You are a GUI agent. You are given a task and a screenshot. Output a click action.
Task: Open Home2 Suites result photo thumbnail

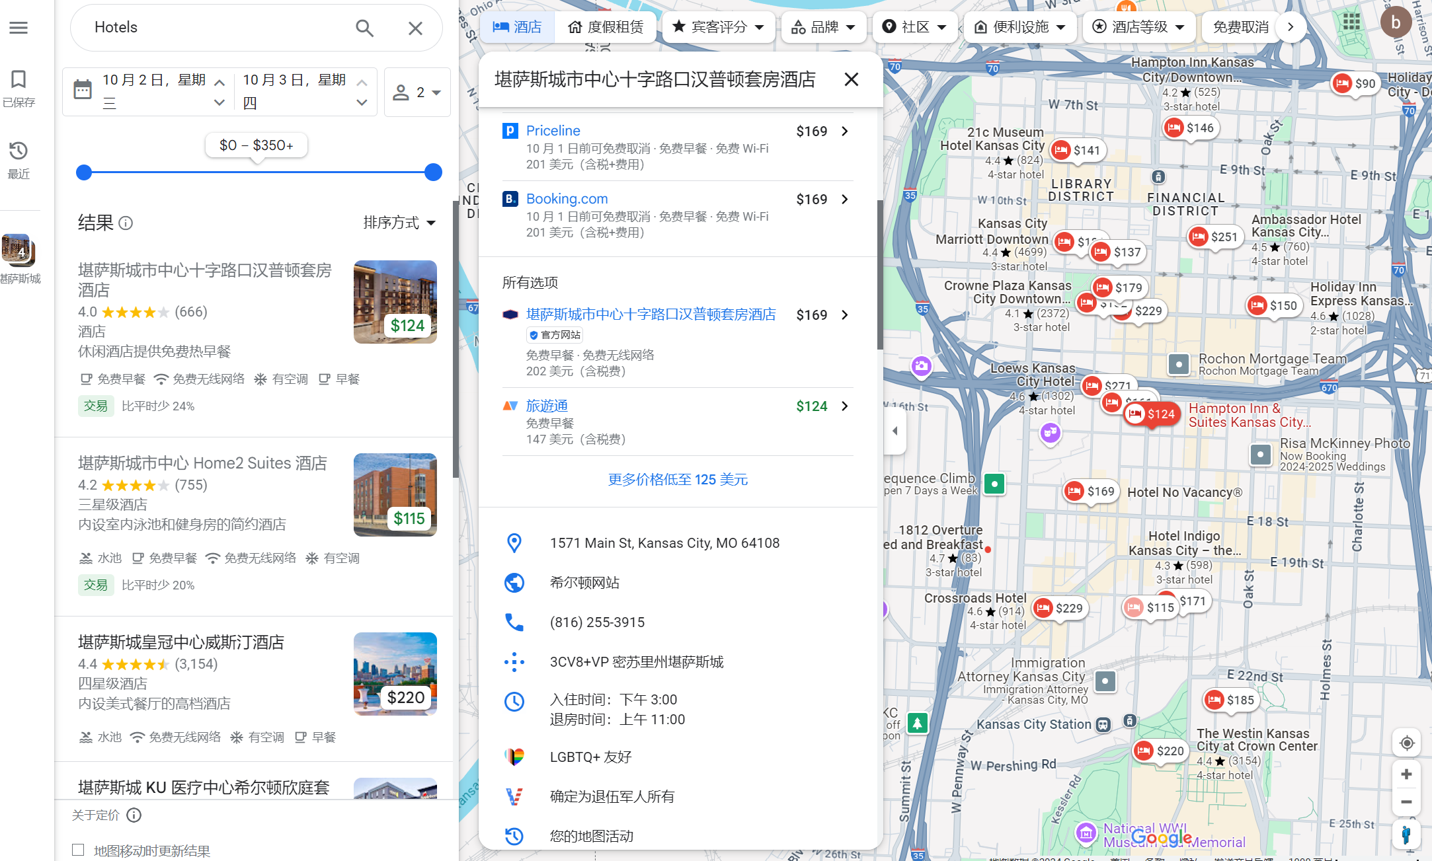395,495
